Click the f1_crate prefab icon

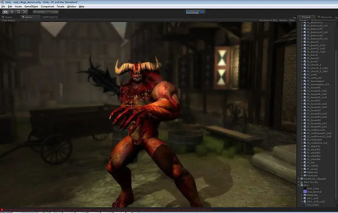pos(305,75)
